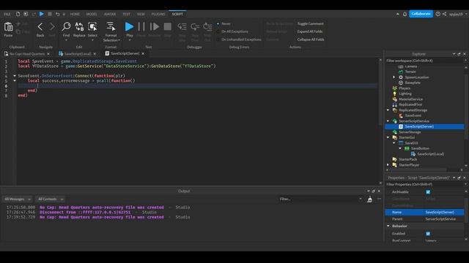Select SaveEvent in the Explorer
This screenshot has height=263, width=469.
tap(413, 115)
